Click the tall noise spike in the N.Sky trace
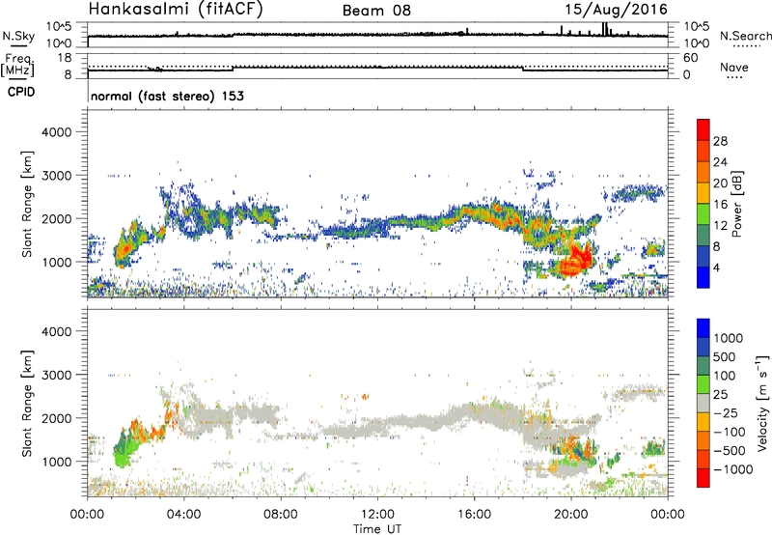The width and height of the screenshot is (772, 535). coord(605,29)
